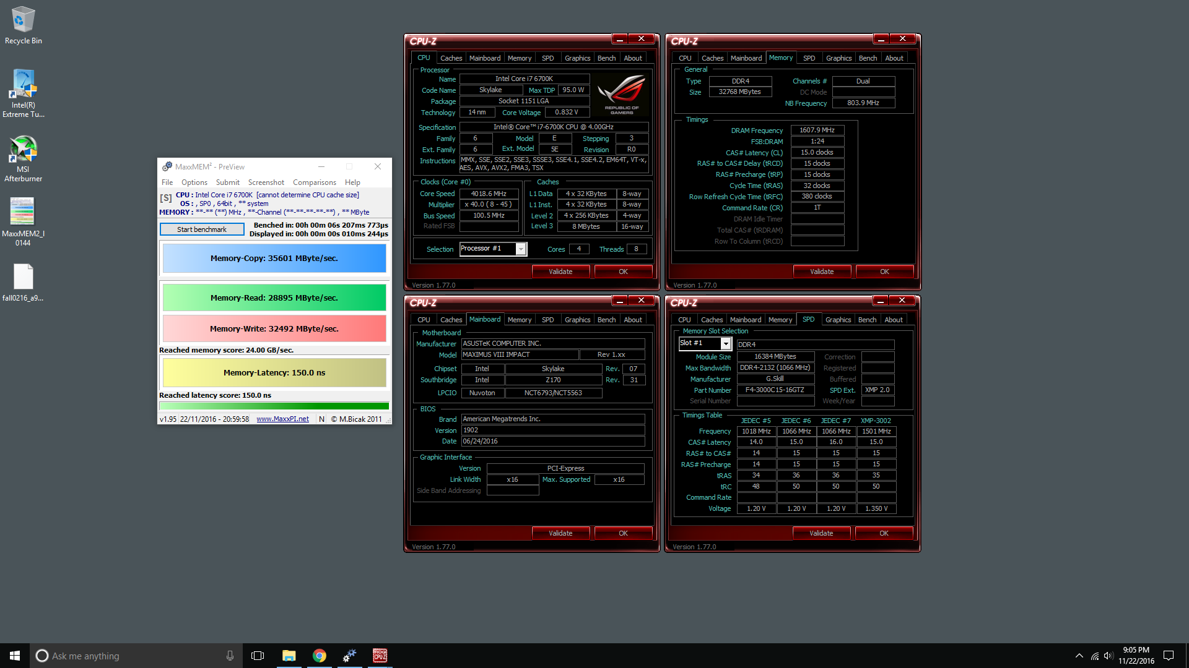Click Validate in CPU-Z Mainboard window
This screenshot has width=1189, height=668.
point(560,533)
